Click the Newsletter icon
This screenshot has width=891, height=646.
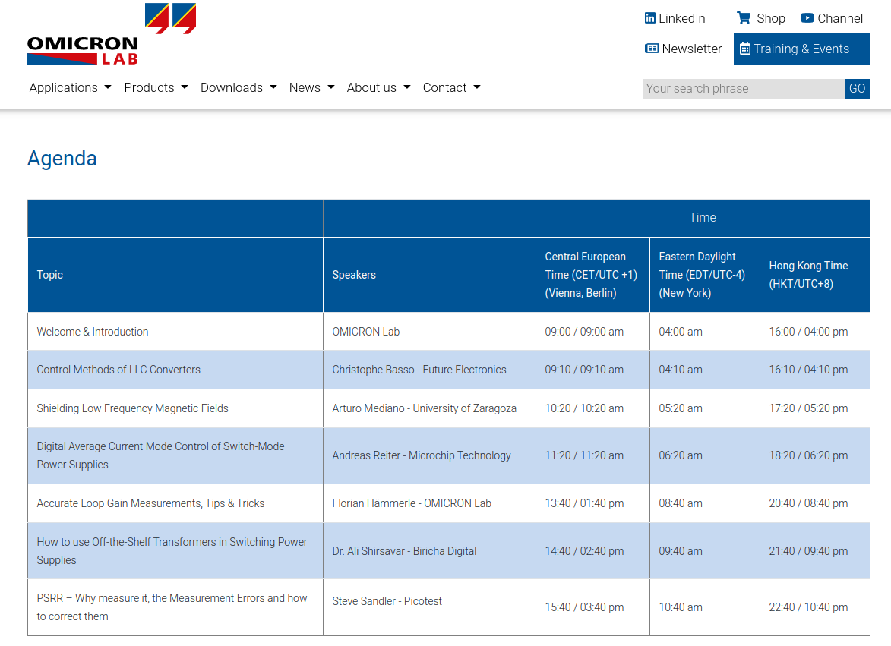pyautogui.click(x=652, y=49)
